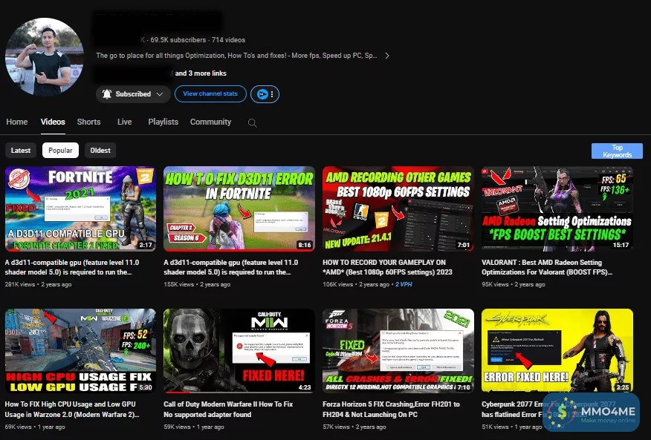Click the '714 videos' text

228,40
